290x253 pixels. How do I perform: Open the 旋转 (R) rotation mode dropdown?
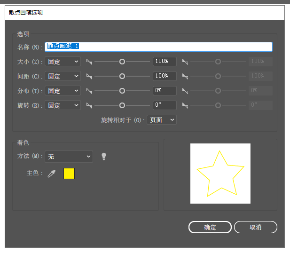(63, 105)
